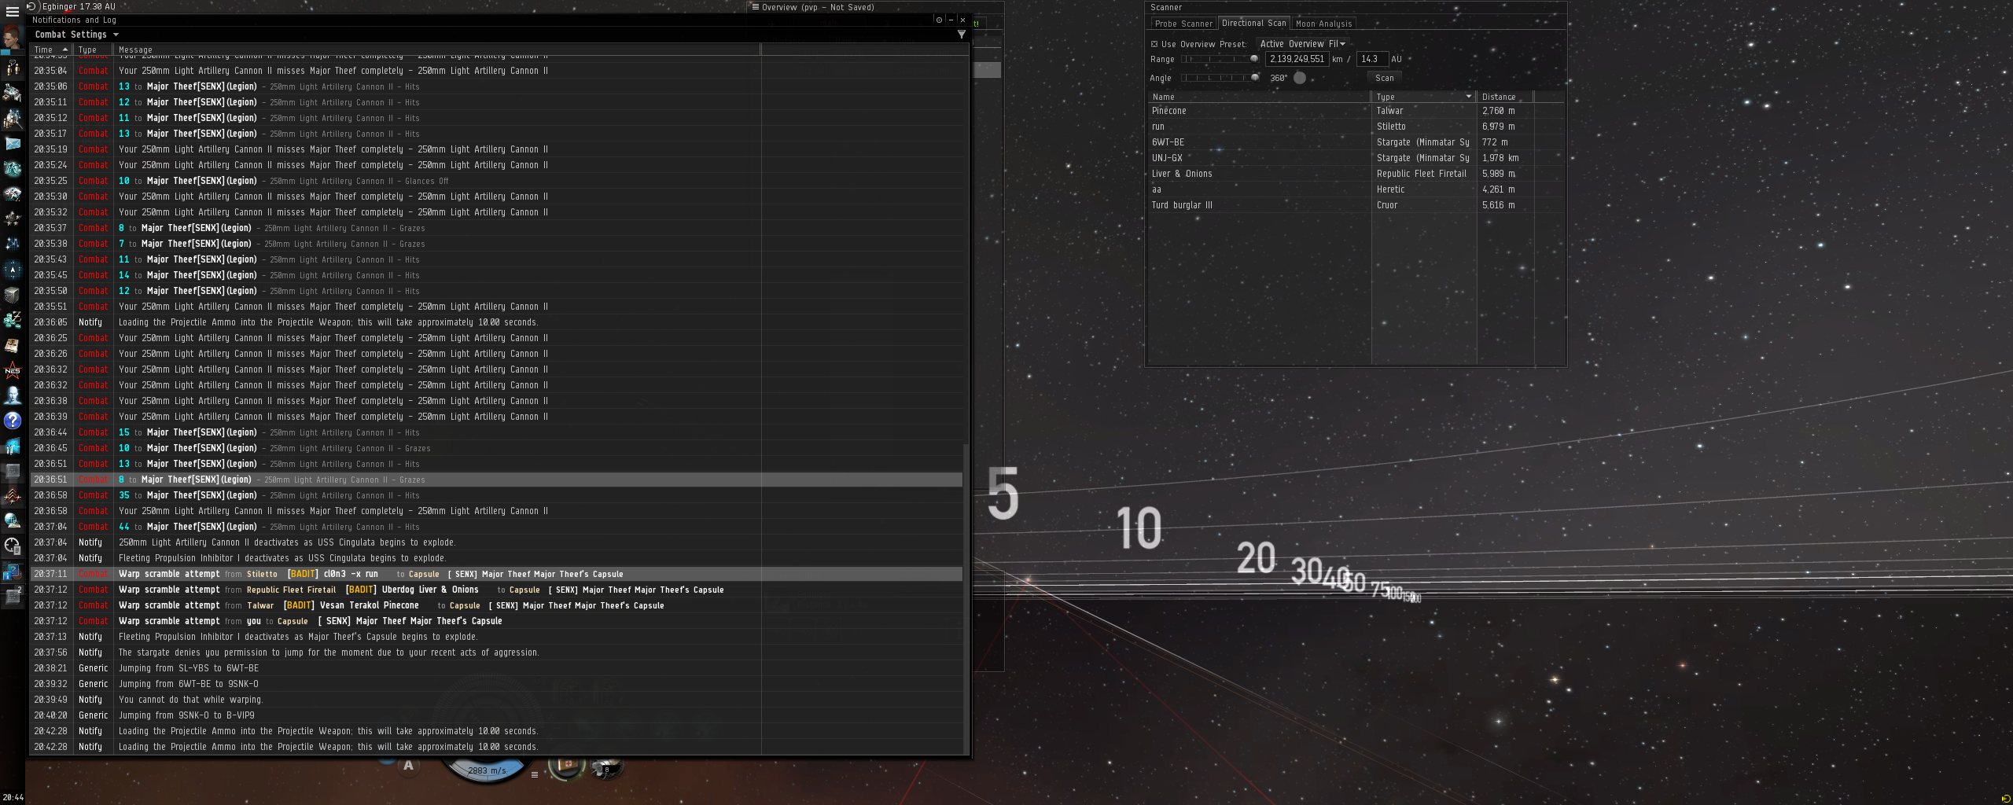Toggle the autopilot A button

(x=408, y=765)
